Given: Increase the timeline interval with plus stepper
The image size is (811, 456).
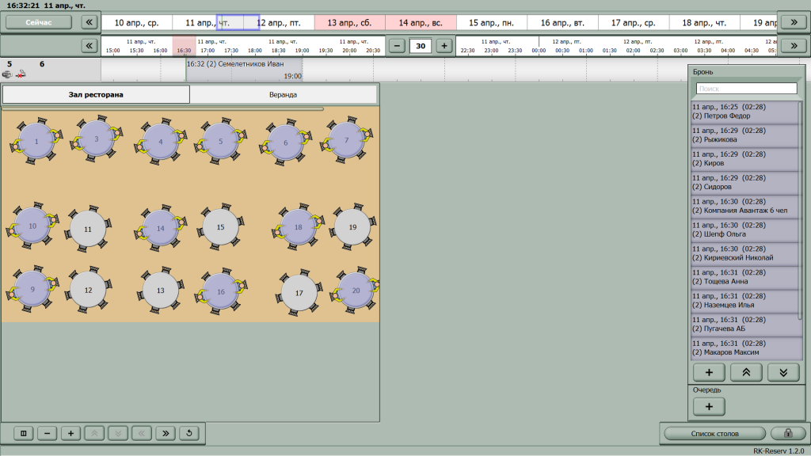Looking at the screenshot, I should point(444,45).
